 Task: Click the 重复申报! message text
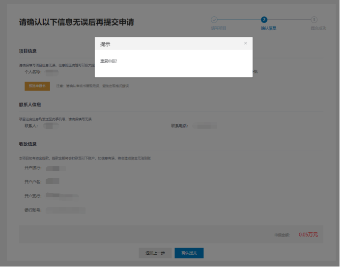[x=109, y=61]
